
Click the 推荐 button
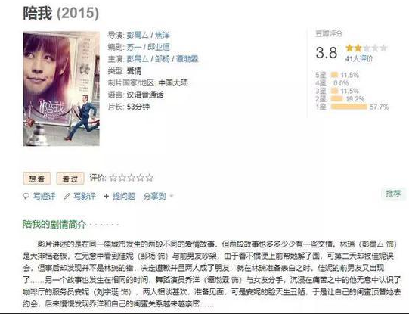[x=393, y=194]
